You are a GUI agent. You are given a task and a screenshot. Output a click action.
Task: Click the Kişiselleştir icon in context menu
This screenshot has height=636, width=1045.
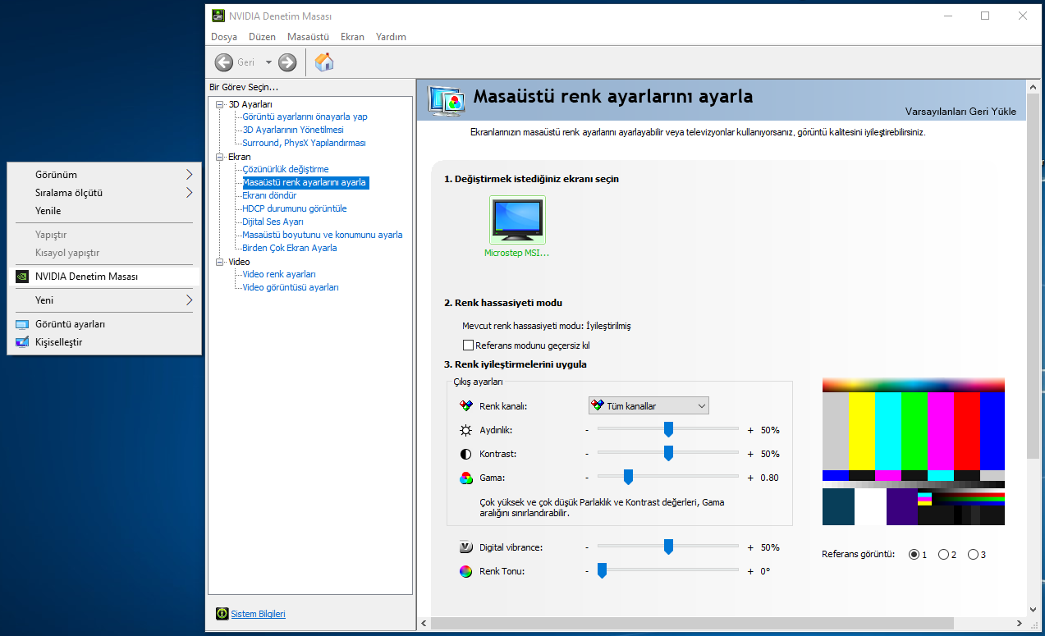pyautogui.click(x=22, y=342)
